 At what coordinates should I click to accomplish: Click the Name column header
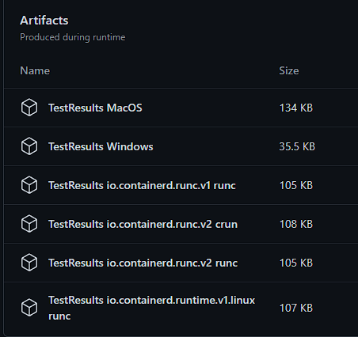tap(35, 70)
